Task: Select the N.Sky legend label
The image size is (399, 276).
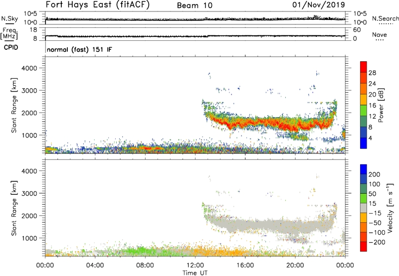Action: (9, 19)
